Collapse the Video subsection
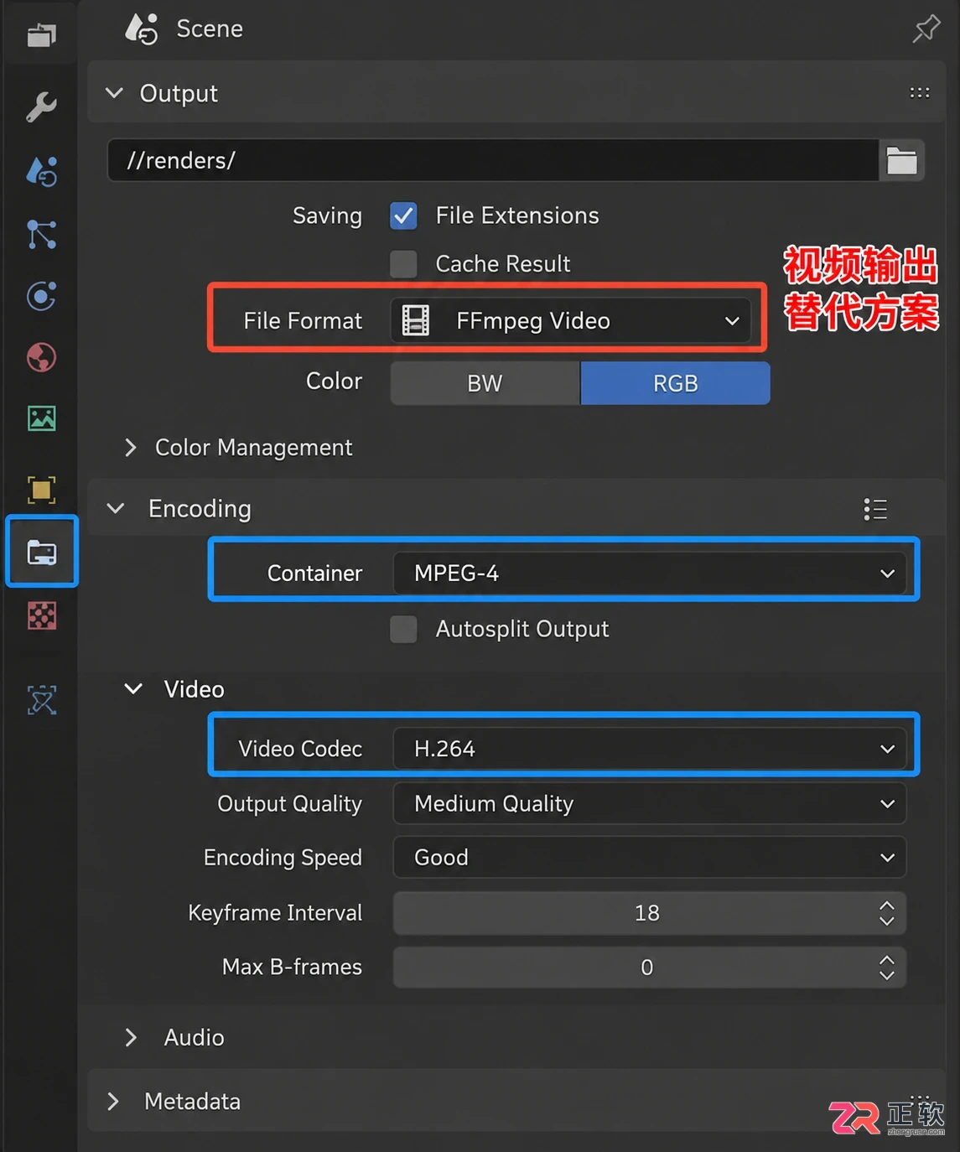Image resolution: width=960 pixels, height=1152 pixels. point(133,689)
